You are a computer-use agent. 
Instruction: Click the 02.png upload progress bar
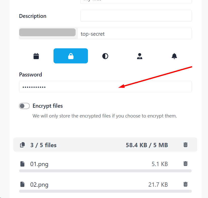[105, 191]
